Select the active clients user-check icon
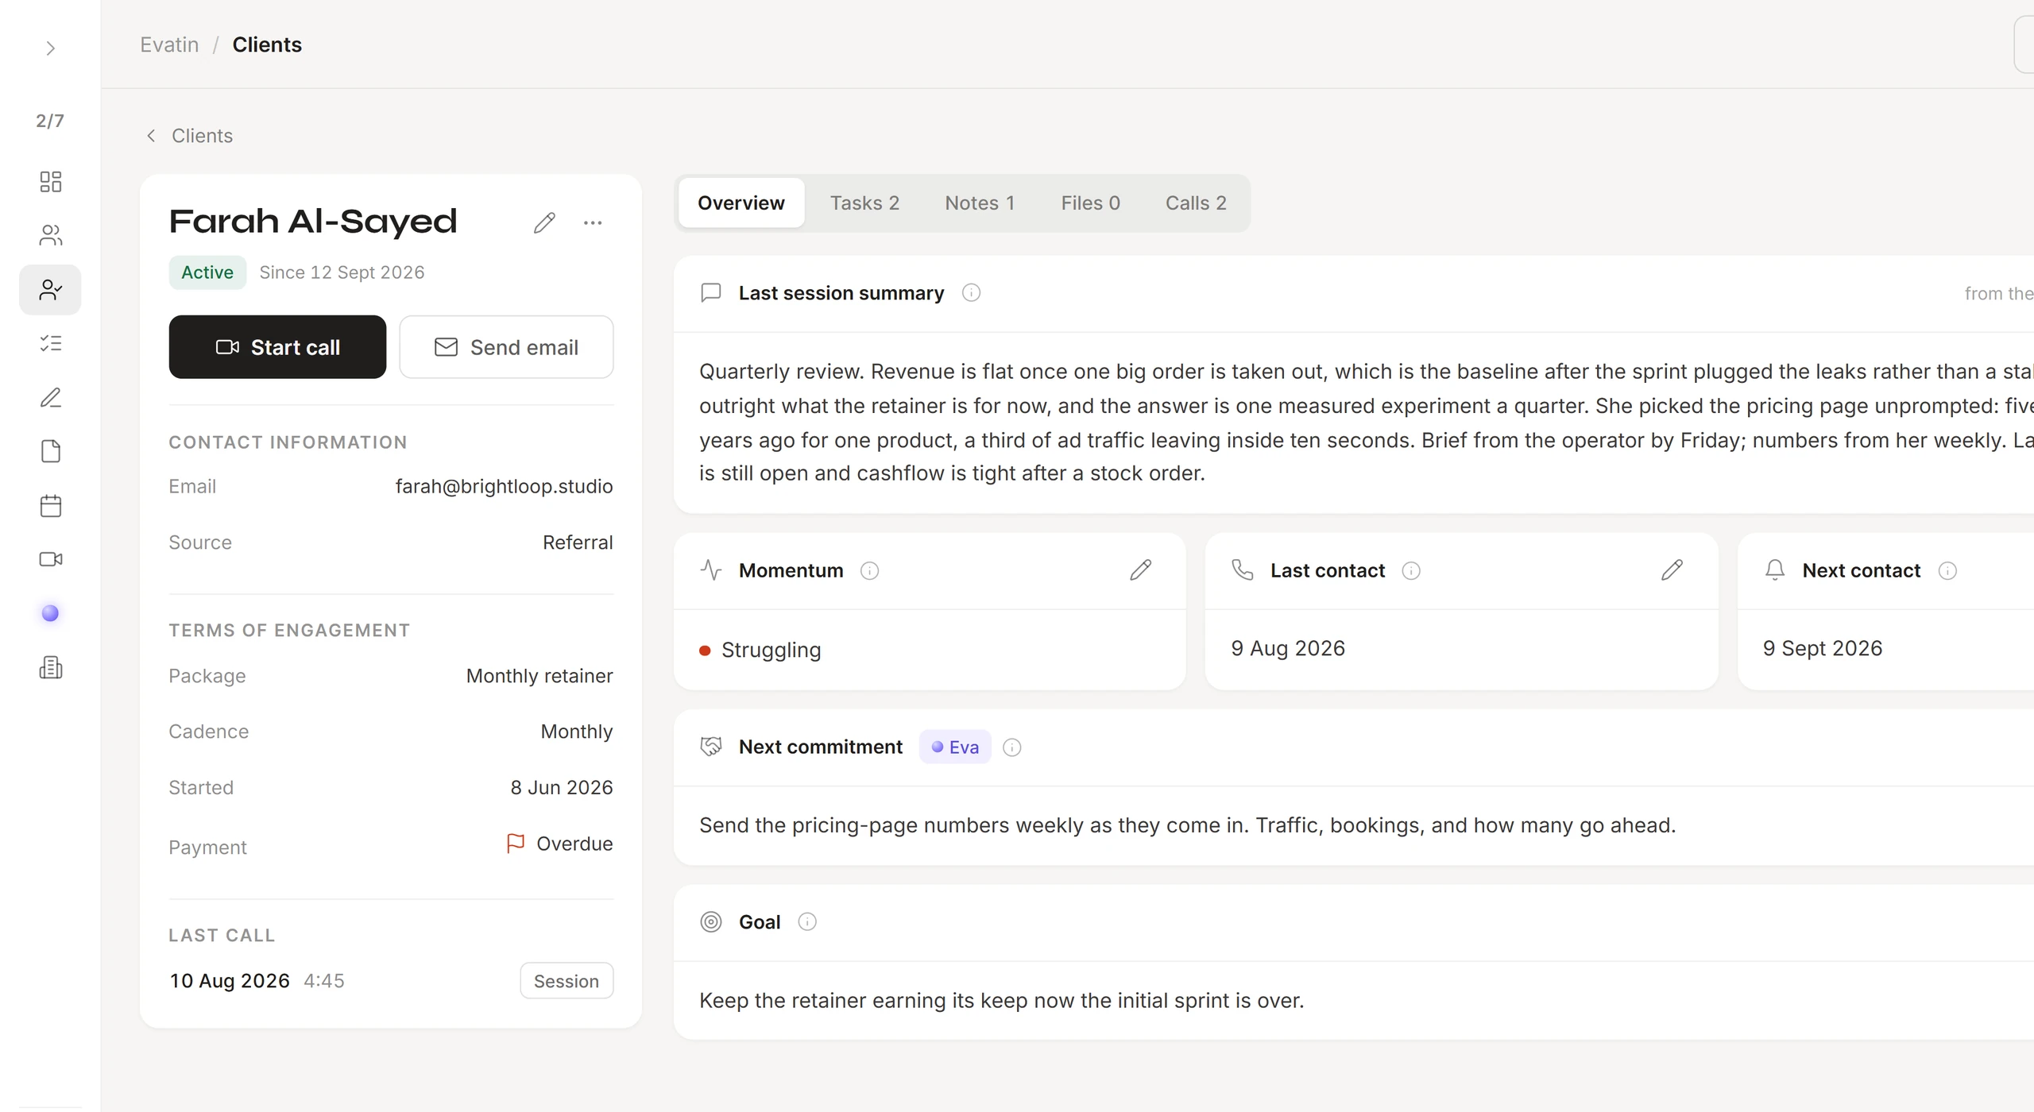 50,290
